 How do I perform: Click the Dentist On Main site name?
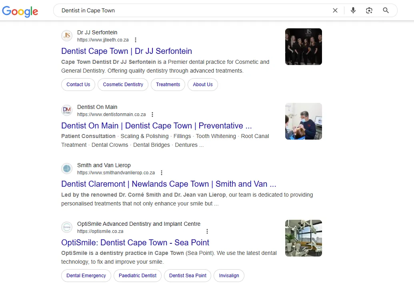[97, 107]
